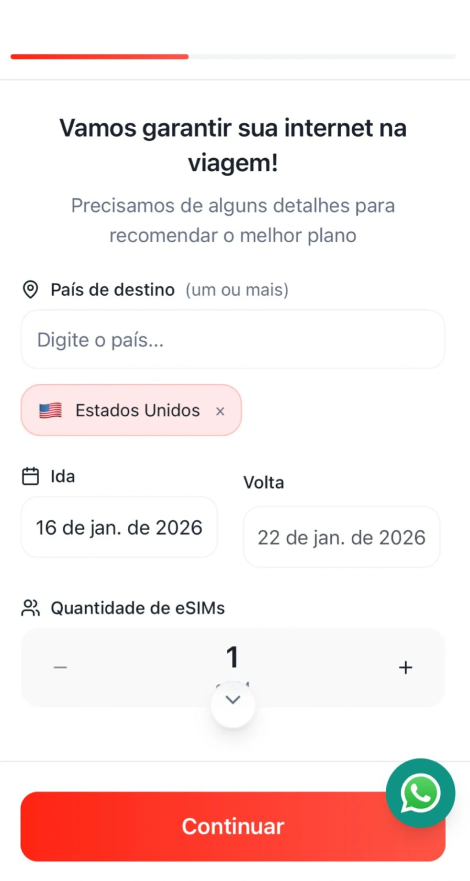This screenshot has width=470, height=881.
Task: Click the United States flag icon
Action: click(x=50, y=410)
